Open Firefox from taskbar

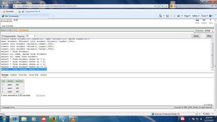(53, 119)
